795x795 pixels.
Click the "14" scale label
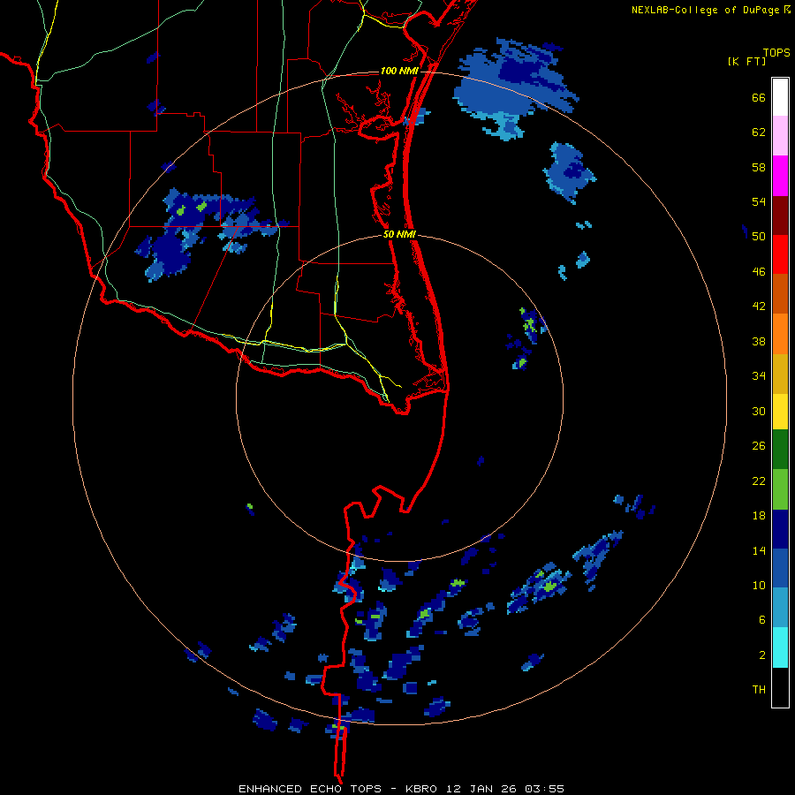759,550
